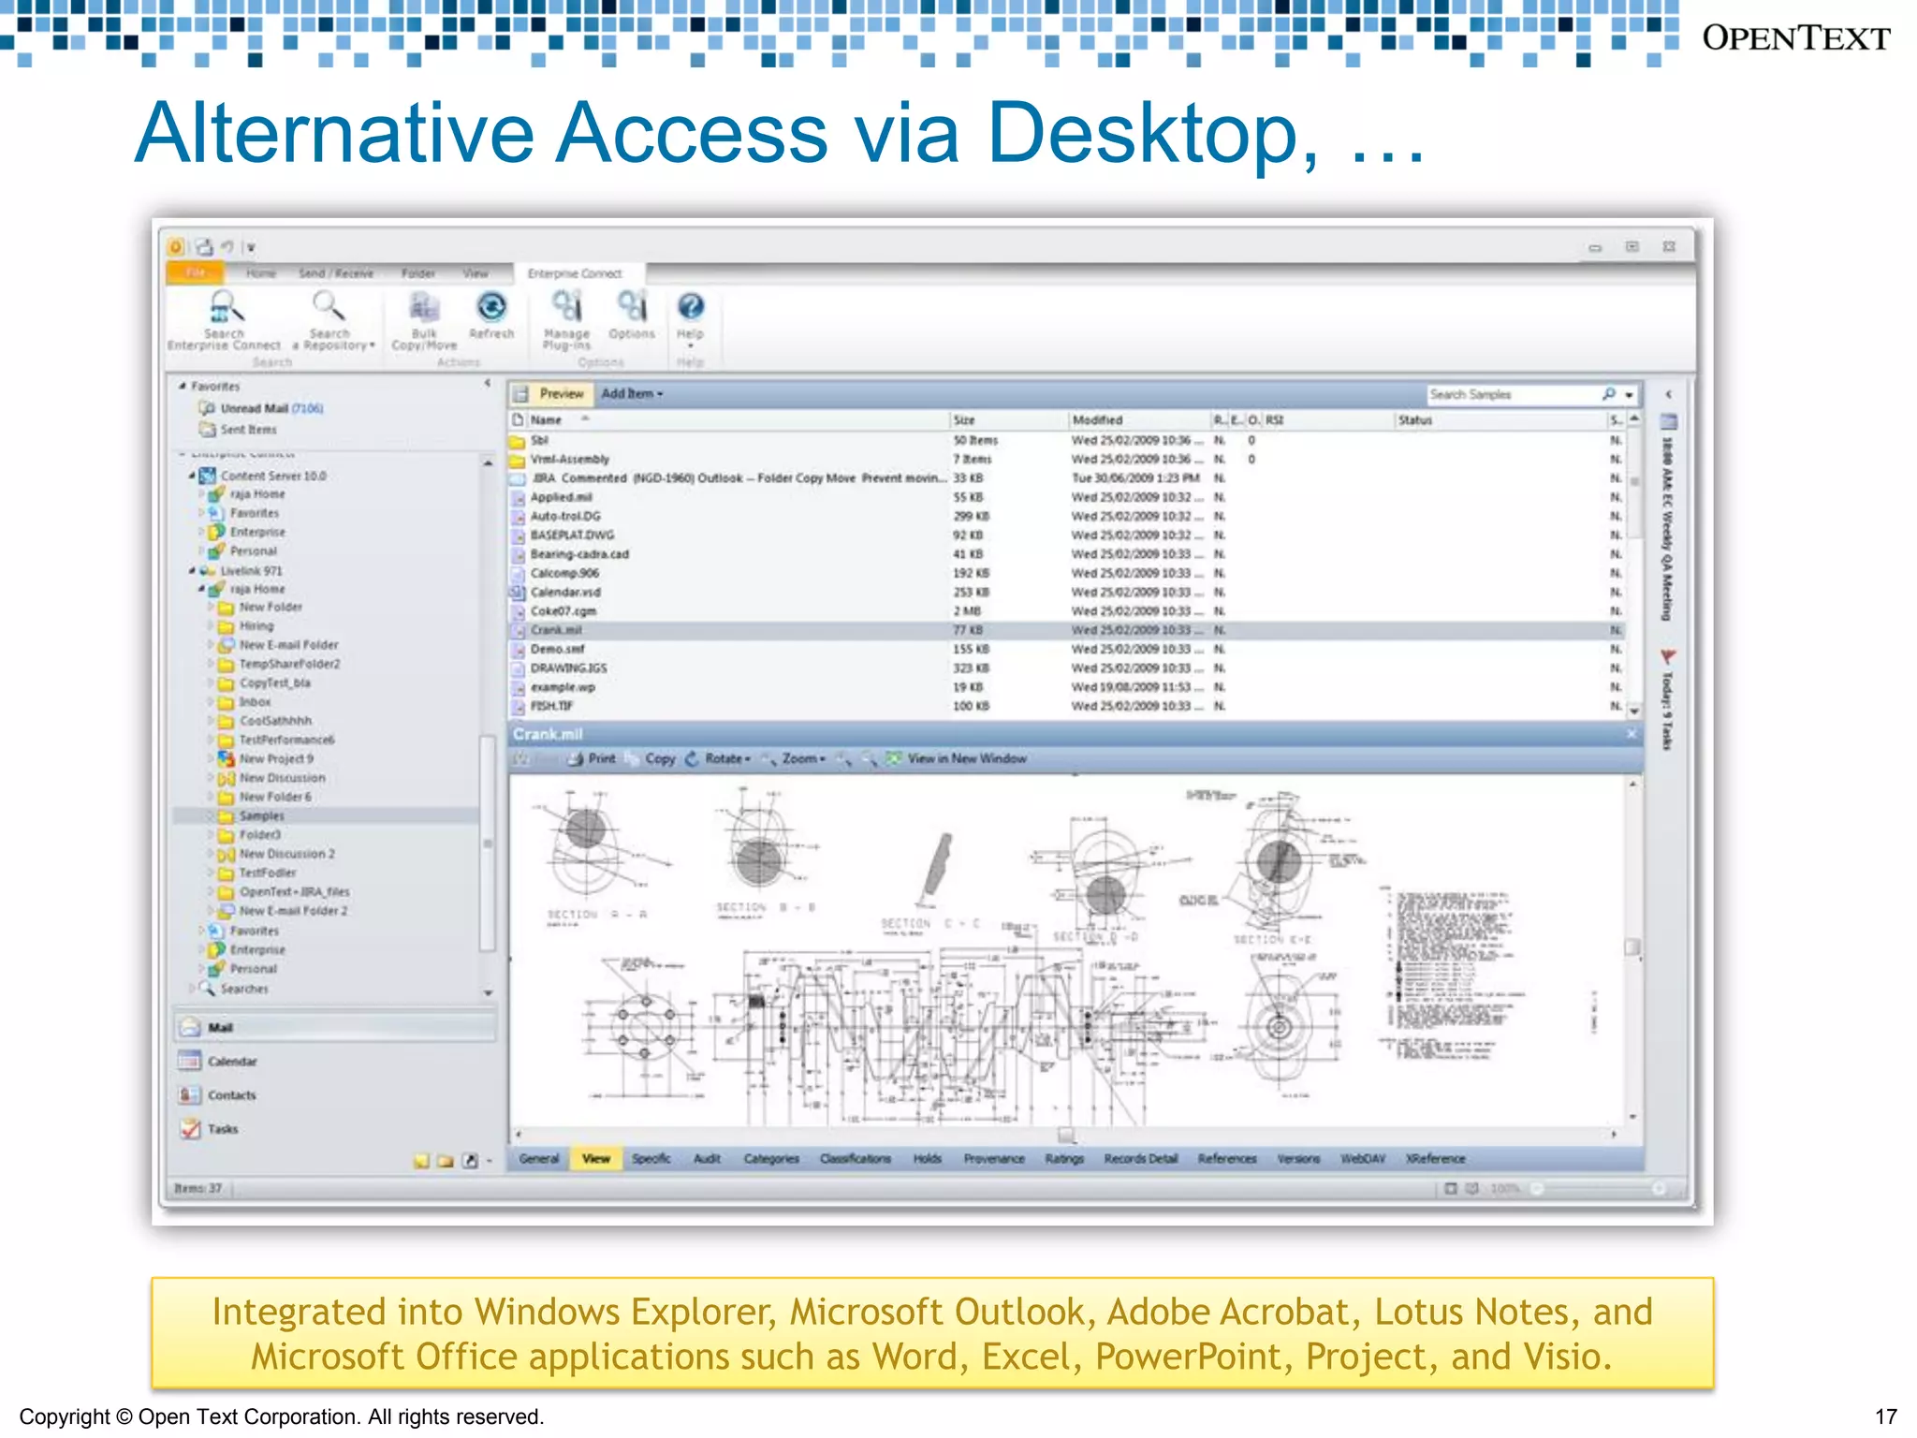Click the Save icon in quick access toolbar
The width and height of the screenshot is (1917, 1438).
coord(204,247)
